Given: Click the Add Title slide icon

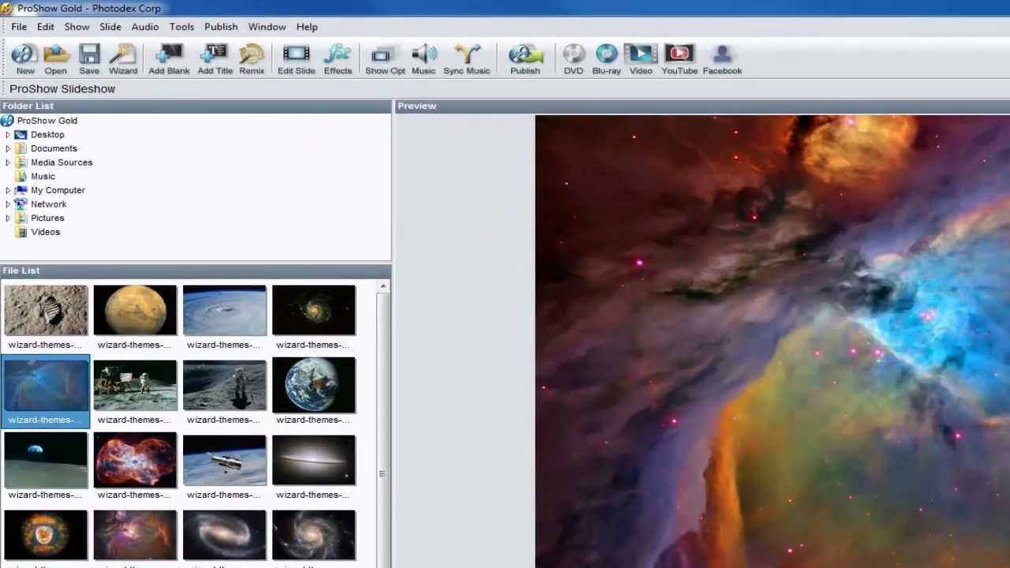Looking at the screenshot, I should coord(215,59).
